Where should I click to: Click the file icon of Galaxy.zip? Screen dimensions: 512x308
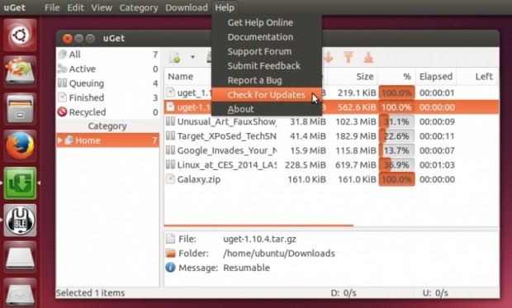170,178
